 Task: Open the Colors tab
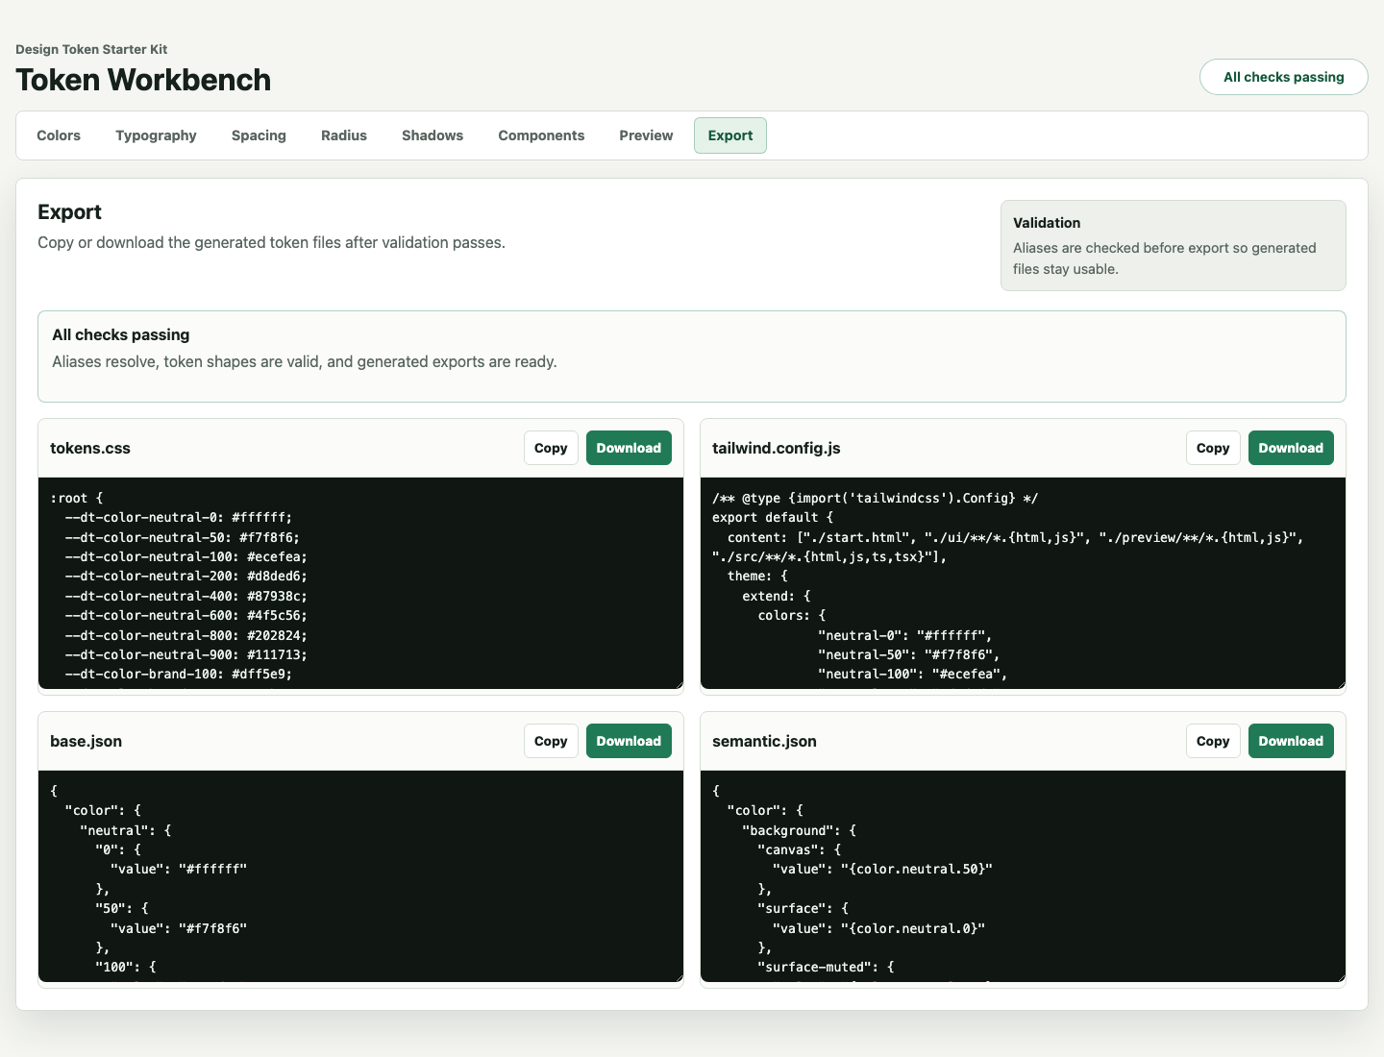pyautogui.click(x=59, y=135)
